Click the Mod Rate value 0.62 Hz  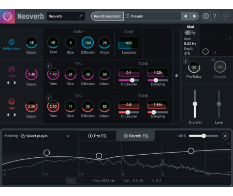pyautogui.click(x=190, y=44)
